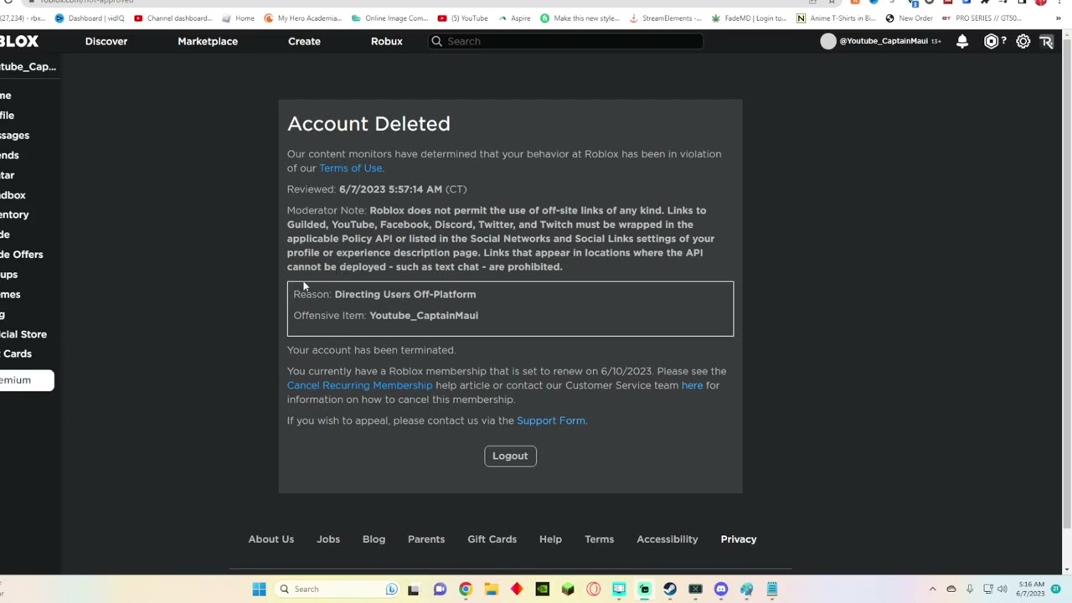The image size is (1072, 603).
Task: Open File Explorer from the taskbar
Action: (491, 589)
